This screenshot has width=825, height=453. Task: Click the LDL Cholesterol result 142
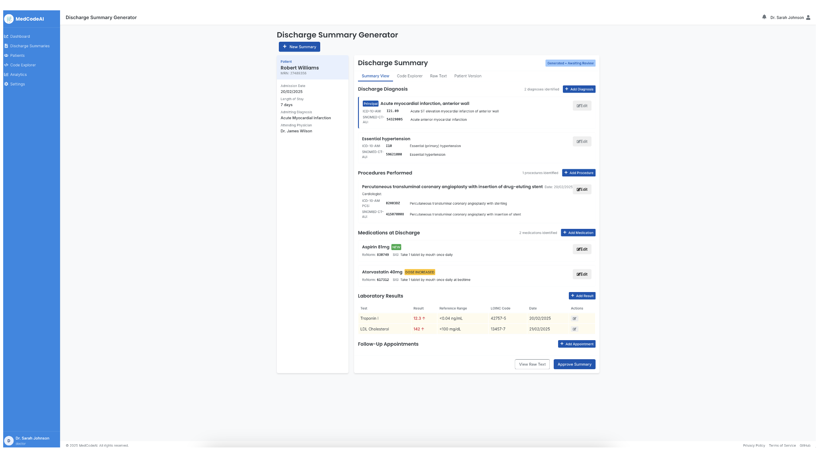coord(418,329)
